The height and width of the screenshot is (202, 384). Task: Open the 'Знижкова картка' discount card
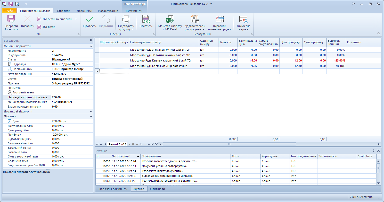pyautogui.click(x=243, y=20)
